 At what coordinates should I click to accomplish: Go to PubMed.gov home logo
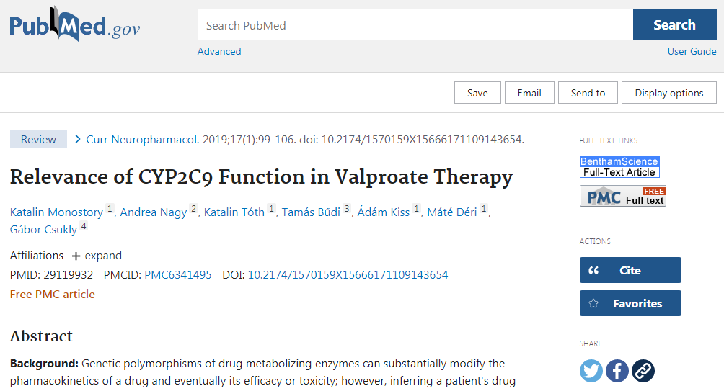pos(75,24)
